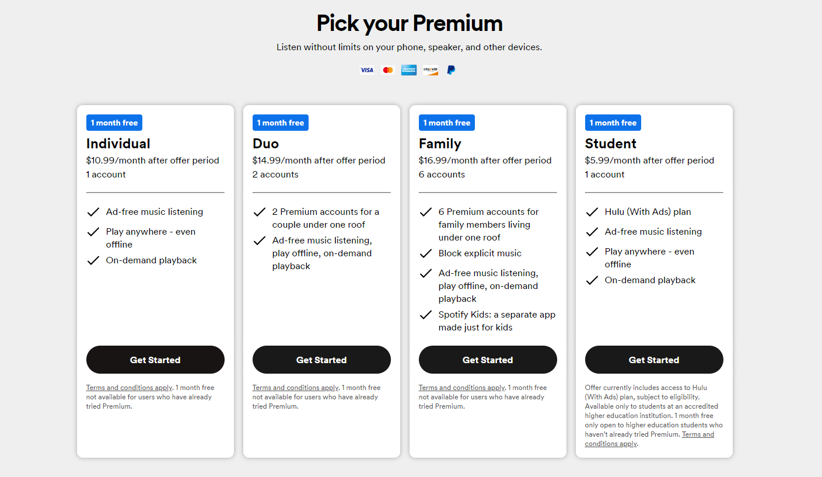Image resolution: width=822 pixels, height=477 pixels.
Task: Click the 1 month free badge on Individual plan
Action: (x=114, y=123)
